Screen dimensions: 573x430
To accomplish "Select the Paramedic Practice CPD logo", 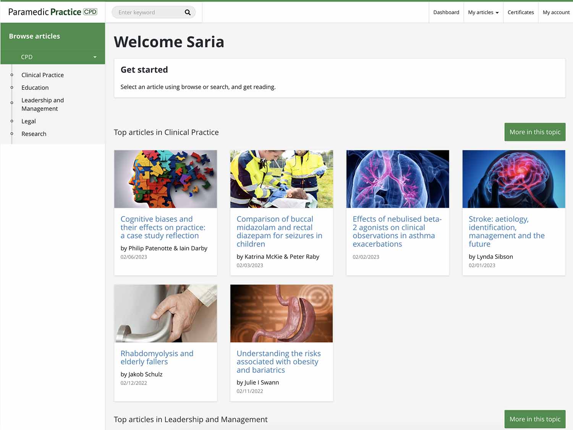I will pos(52,11).
